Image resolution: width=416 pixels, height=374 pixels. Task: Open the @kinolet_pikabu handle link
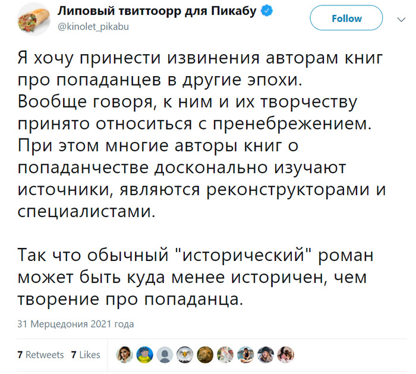coord(93,27)
